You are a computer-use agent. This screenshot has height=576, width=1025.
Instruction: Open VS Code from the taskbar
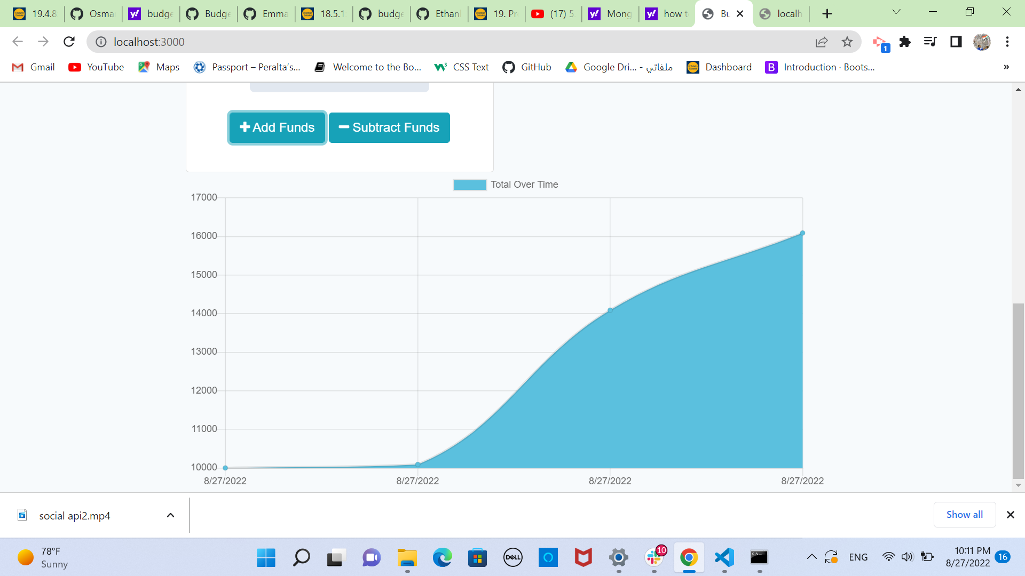[723, 558]
